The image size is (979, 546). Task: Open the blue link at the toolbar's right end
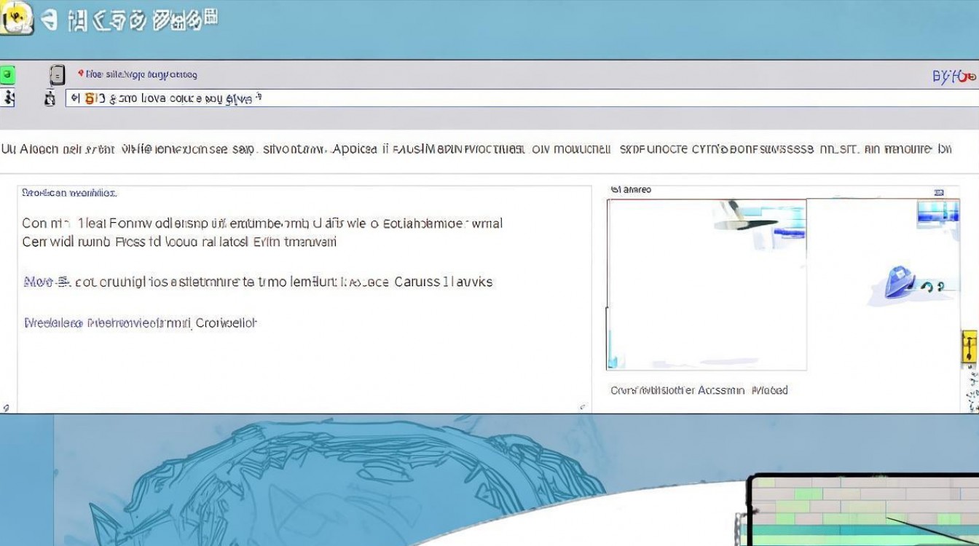click(x=954, y=76)
